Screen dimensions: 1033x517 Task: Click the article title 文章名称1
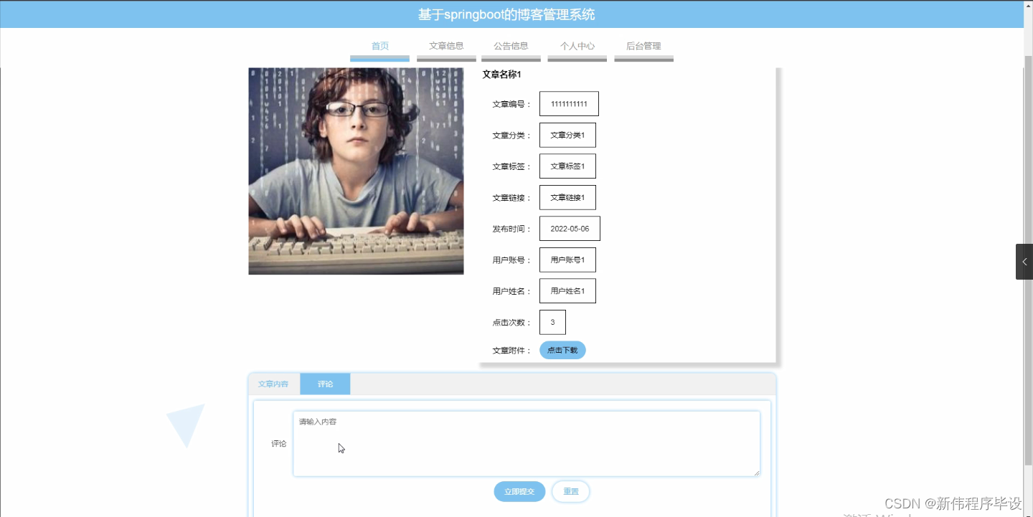point(500,74)
